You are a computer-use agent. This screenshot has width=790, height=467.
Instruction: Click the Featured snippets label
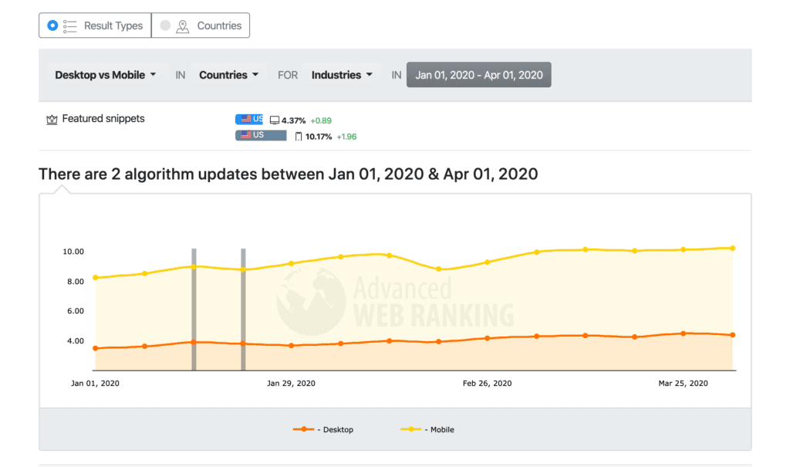click(103, 119)
